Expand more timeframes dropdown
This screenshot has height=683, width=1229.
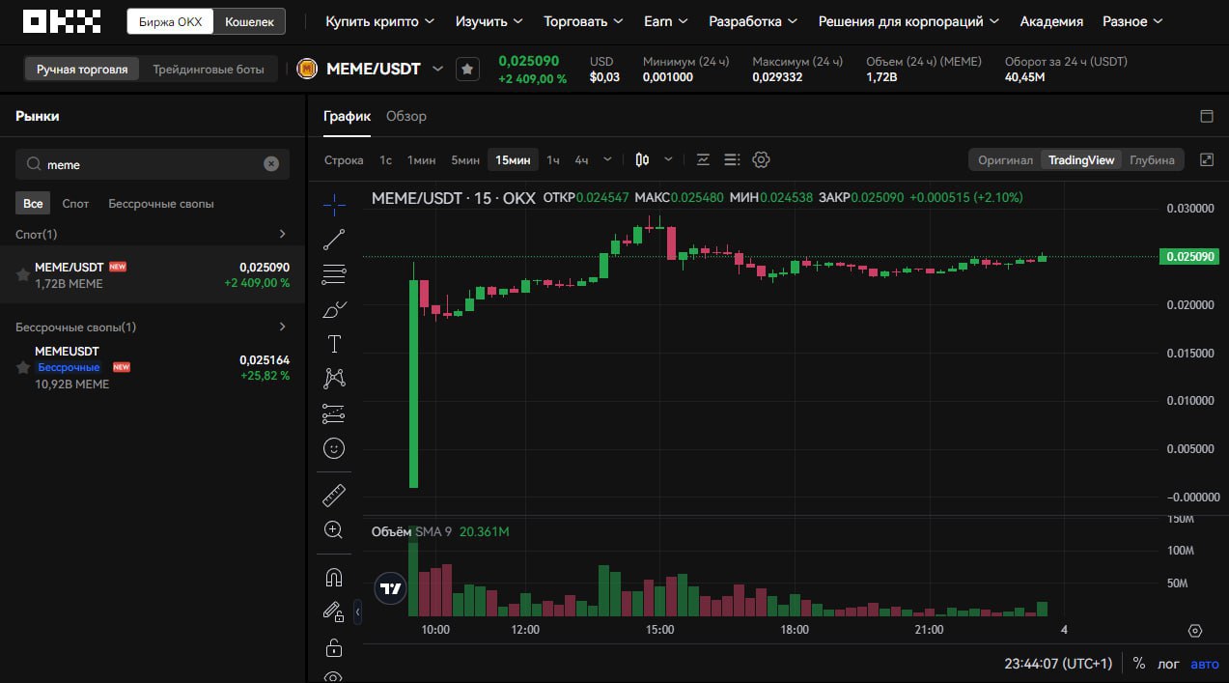click(x=607, y=160)
